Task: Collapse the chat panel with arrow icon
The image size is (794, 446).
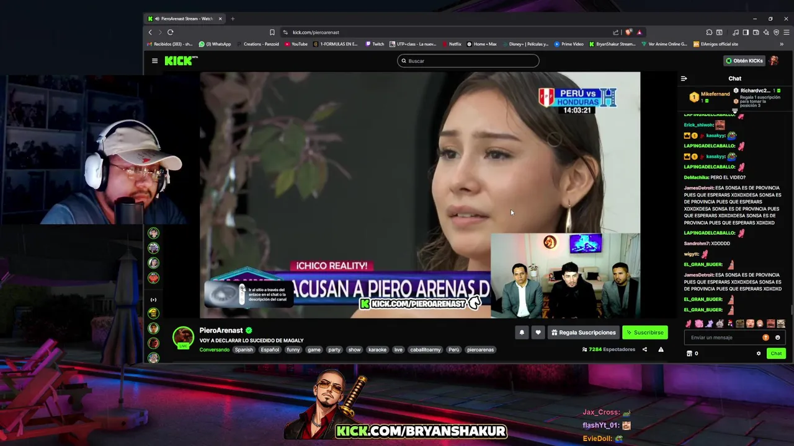Action: click(684, 79)
